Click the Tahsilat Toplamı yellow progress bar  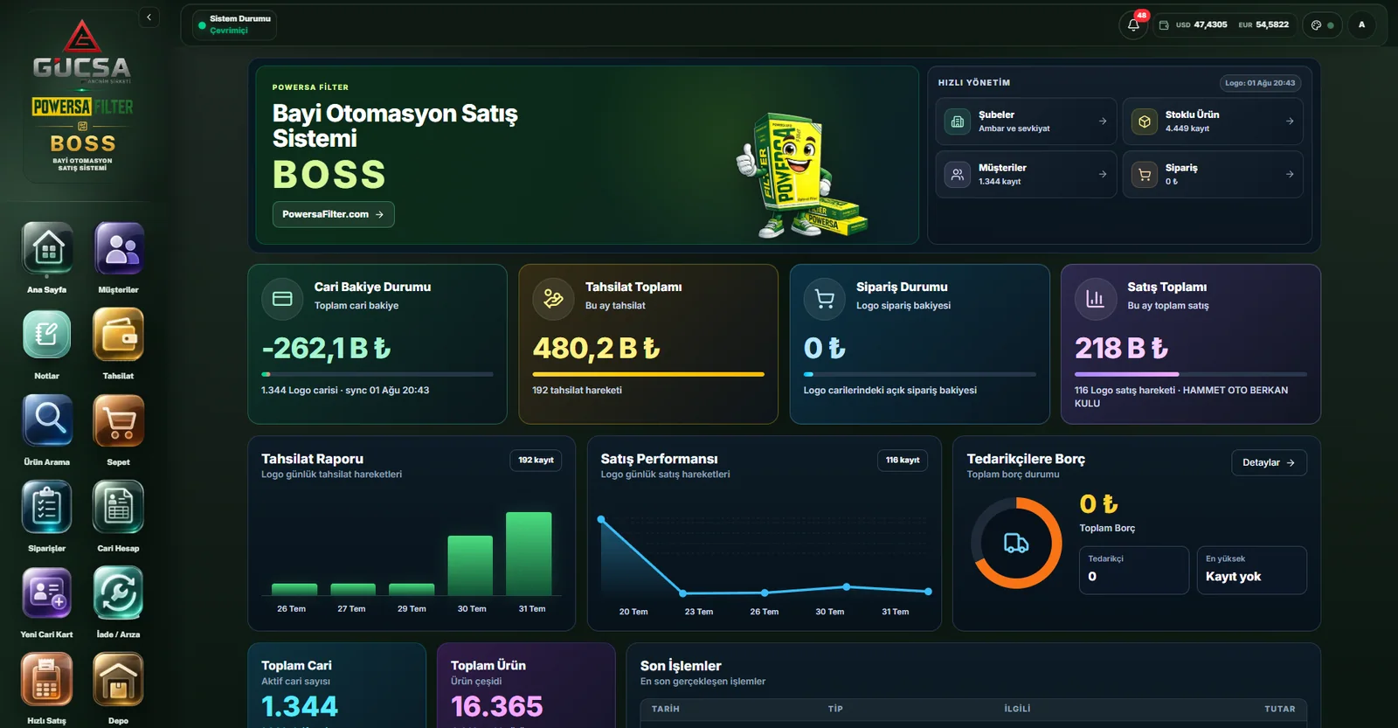648,374
